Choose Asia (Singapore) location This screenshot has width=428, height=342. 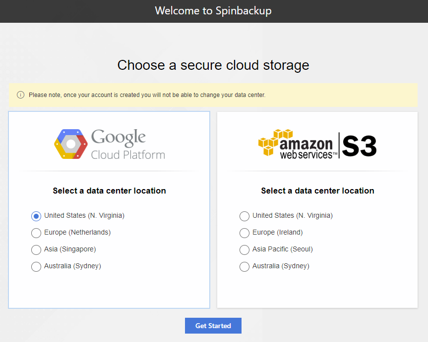pyautogui.click(x=36, y=250)
